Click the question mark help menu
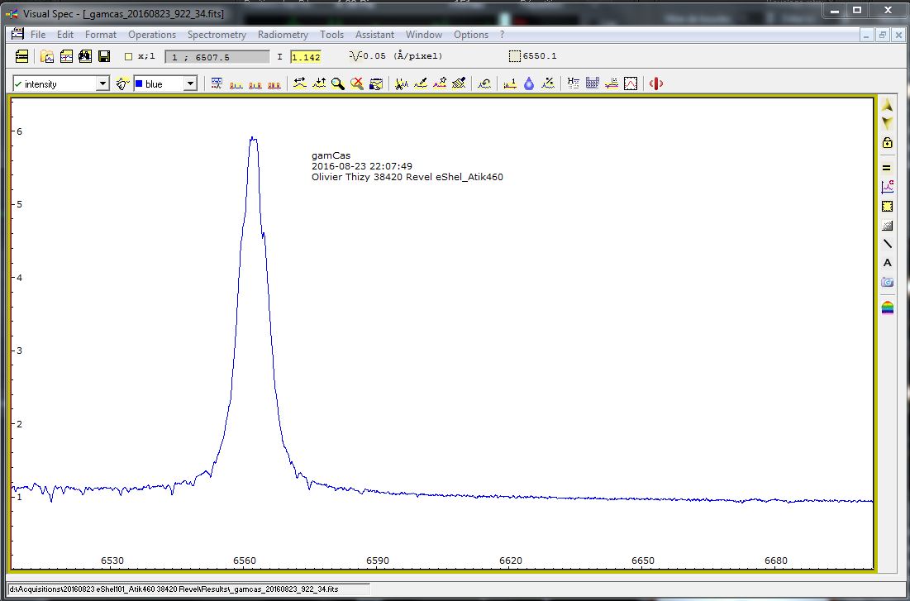Viewport: 910px width, 601px height. tap(502, 35)
